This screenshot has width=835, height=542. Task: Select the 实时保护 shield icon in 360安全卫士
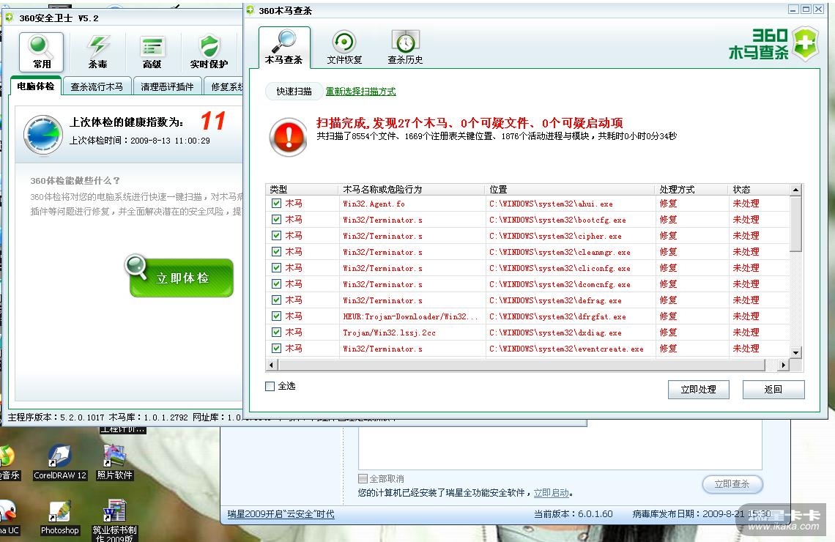(x=209, y=51)
